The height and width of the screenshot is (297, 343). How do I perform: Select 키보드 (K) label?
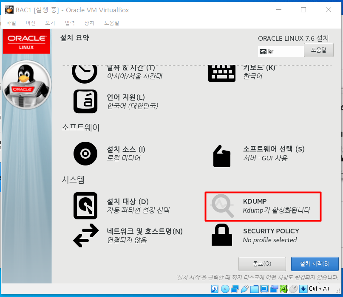[259, 68]
